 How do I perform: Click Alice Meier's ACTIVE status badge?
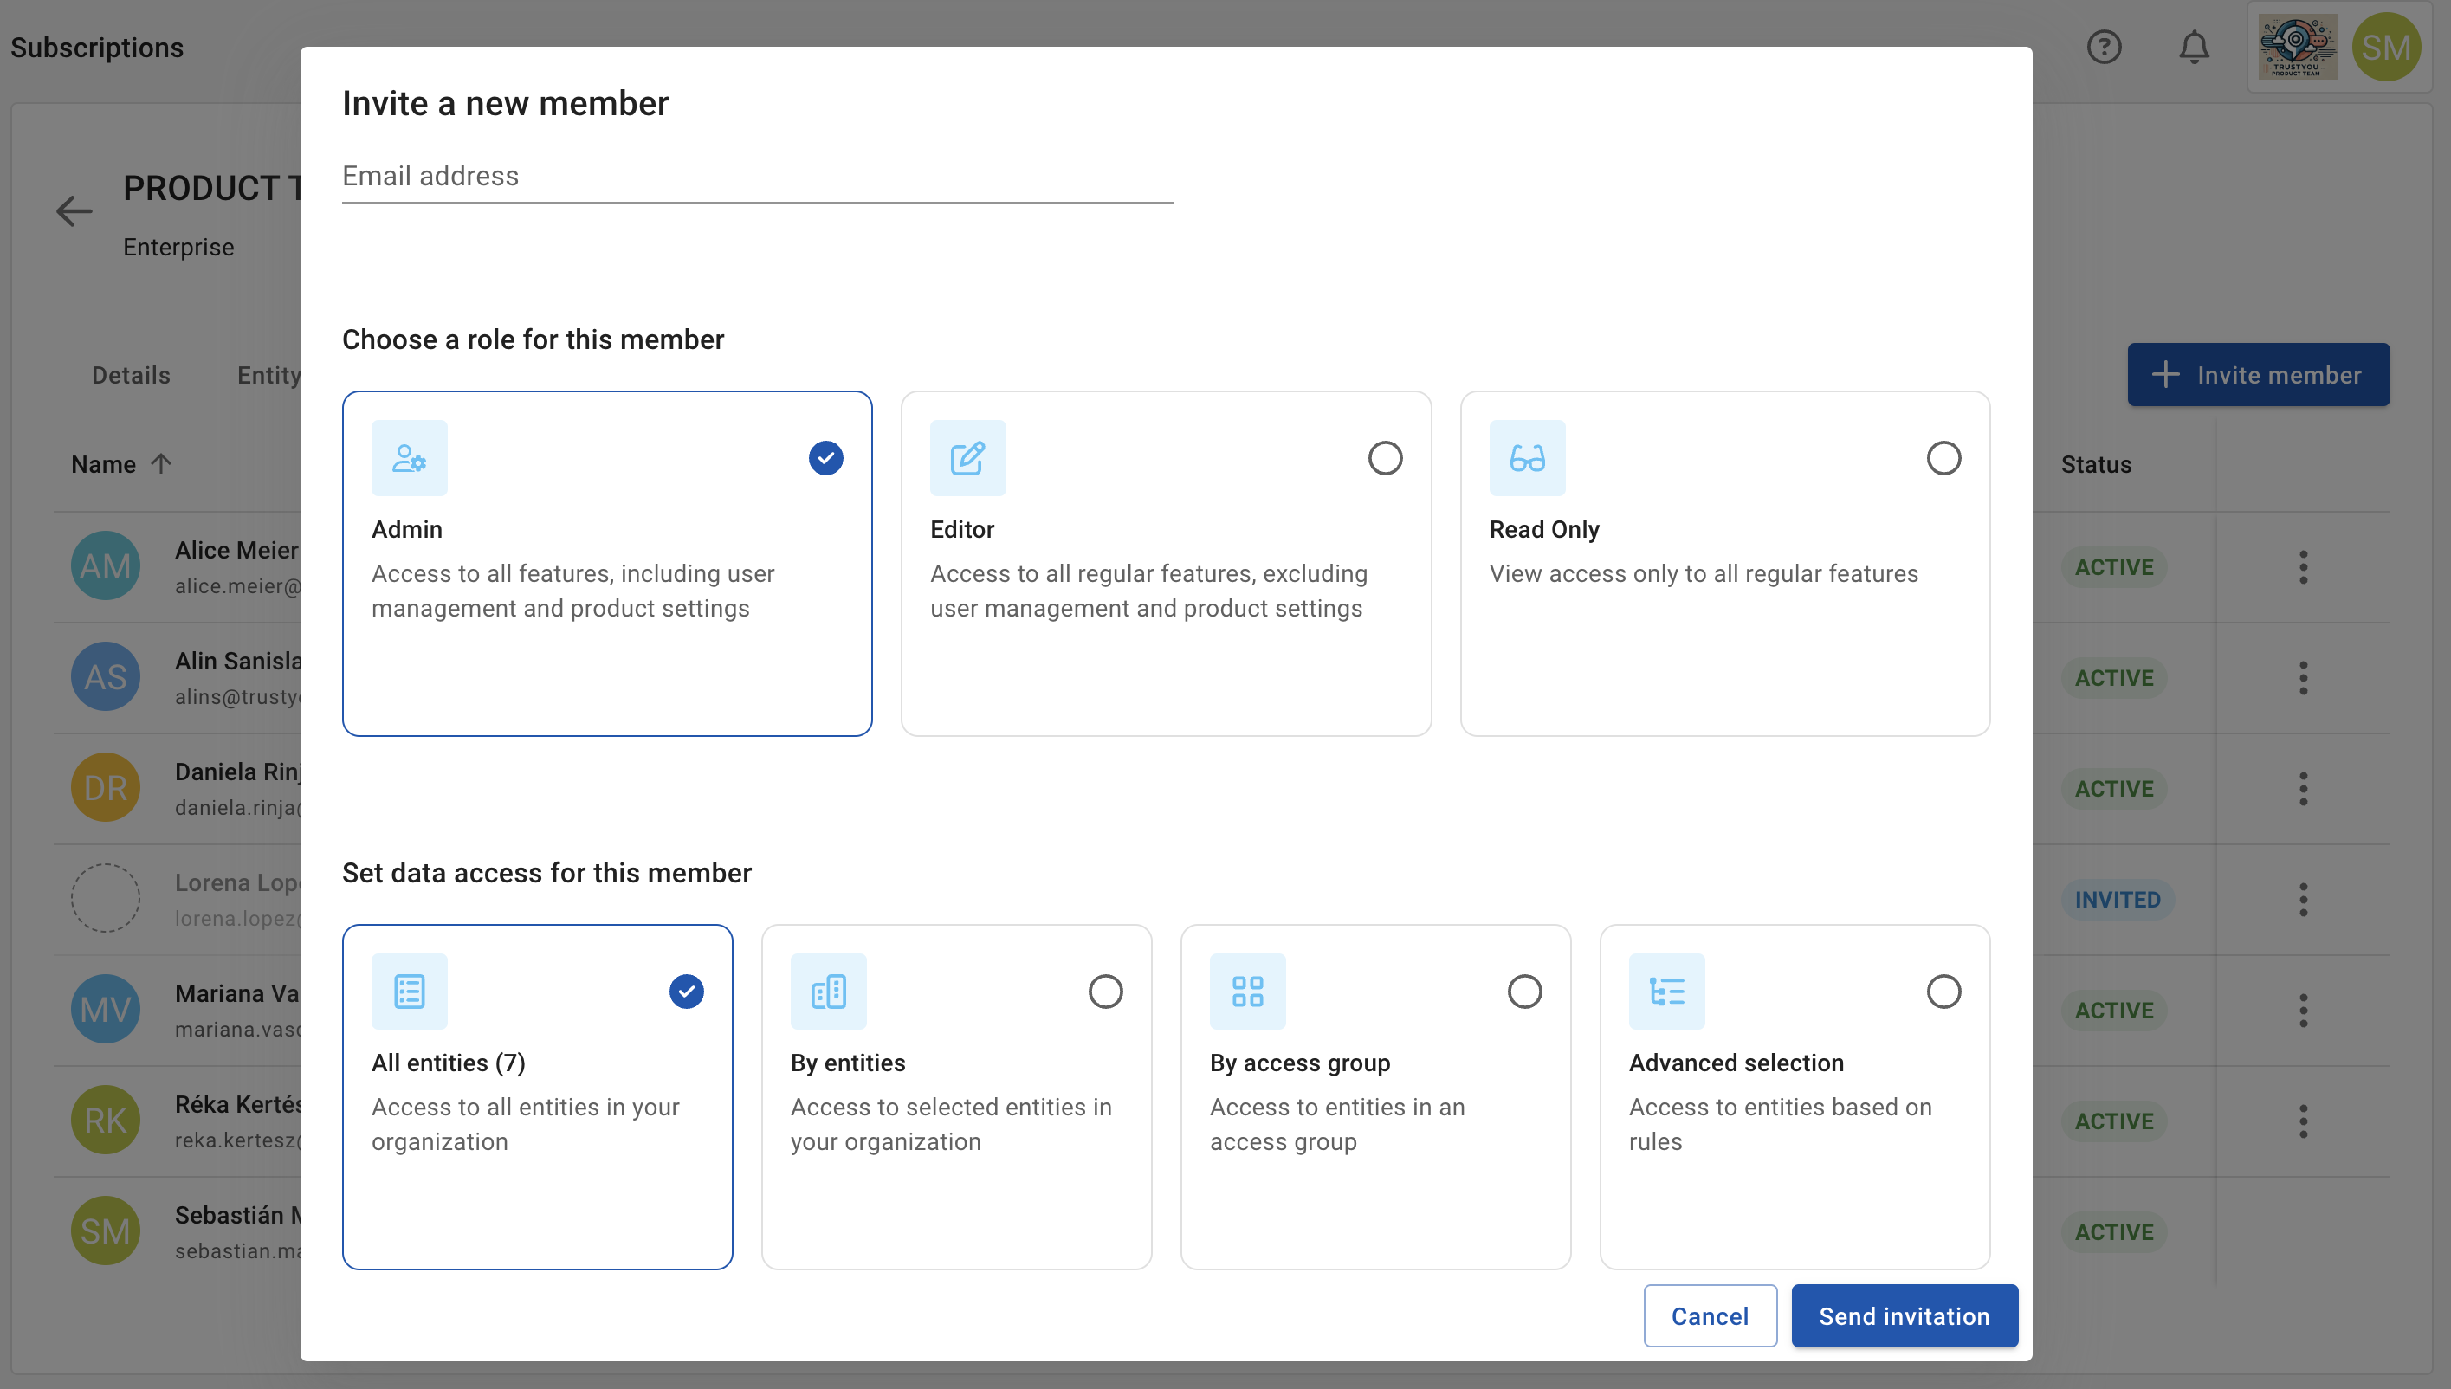click(x=2113, y=566)
